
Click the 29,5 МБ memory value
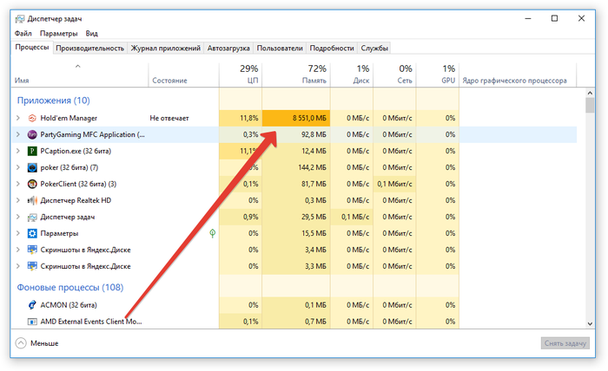pos(314,217)
